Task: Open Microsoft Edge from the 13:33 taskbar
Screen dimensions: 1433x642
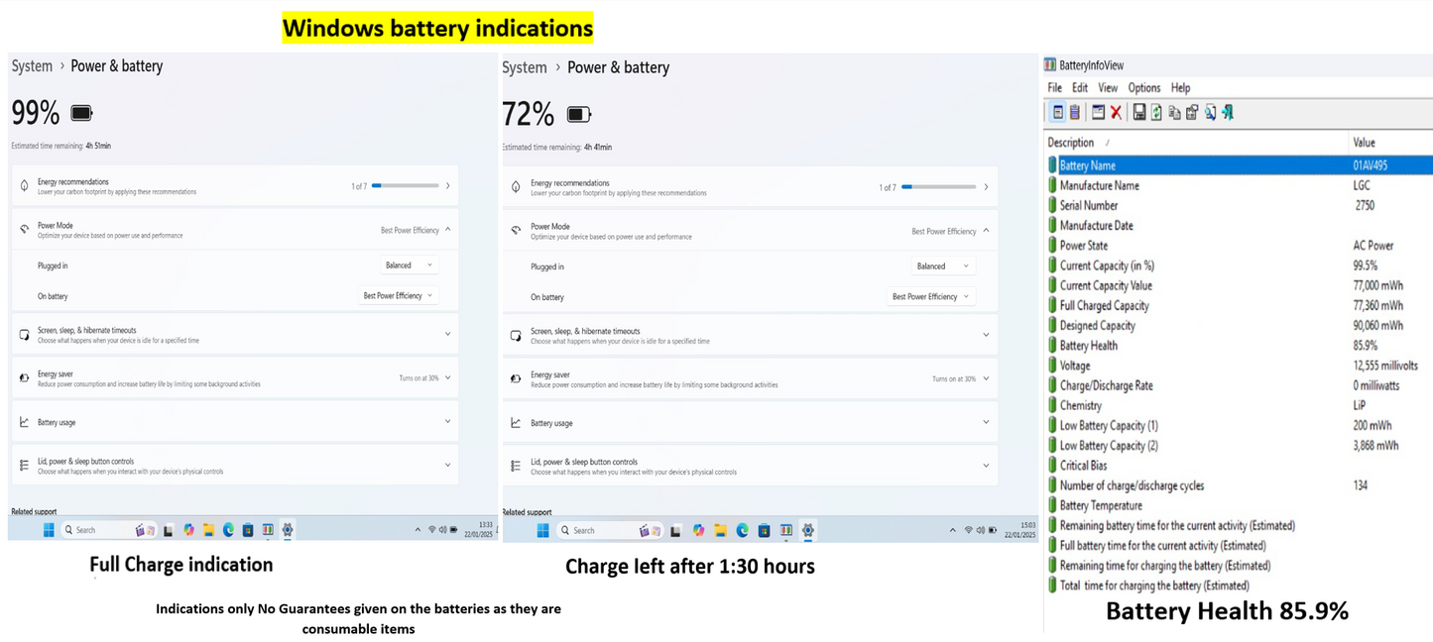Action: 228,530
